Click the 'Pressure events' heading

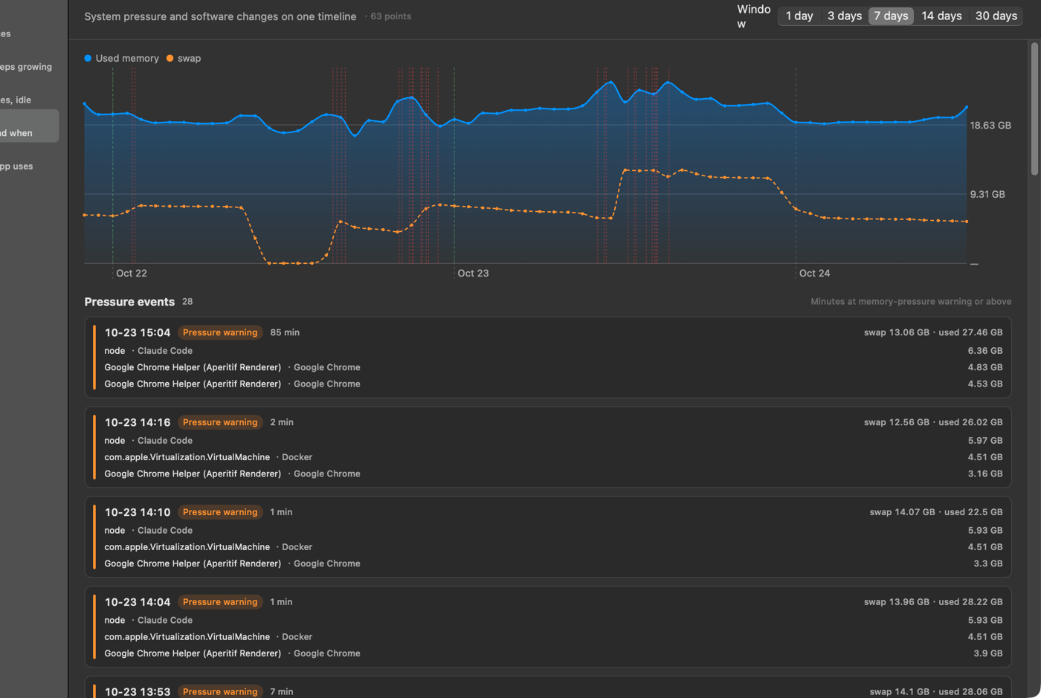coord(129,302)
